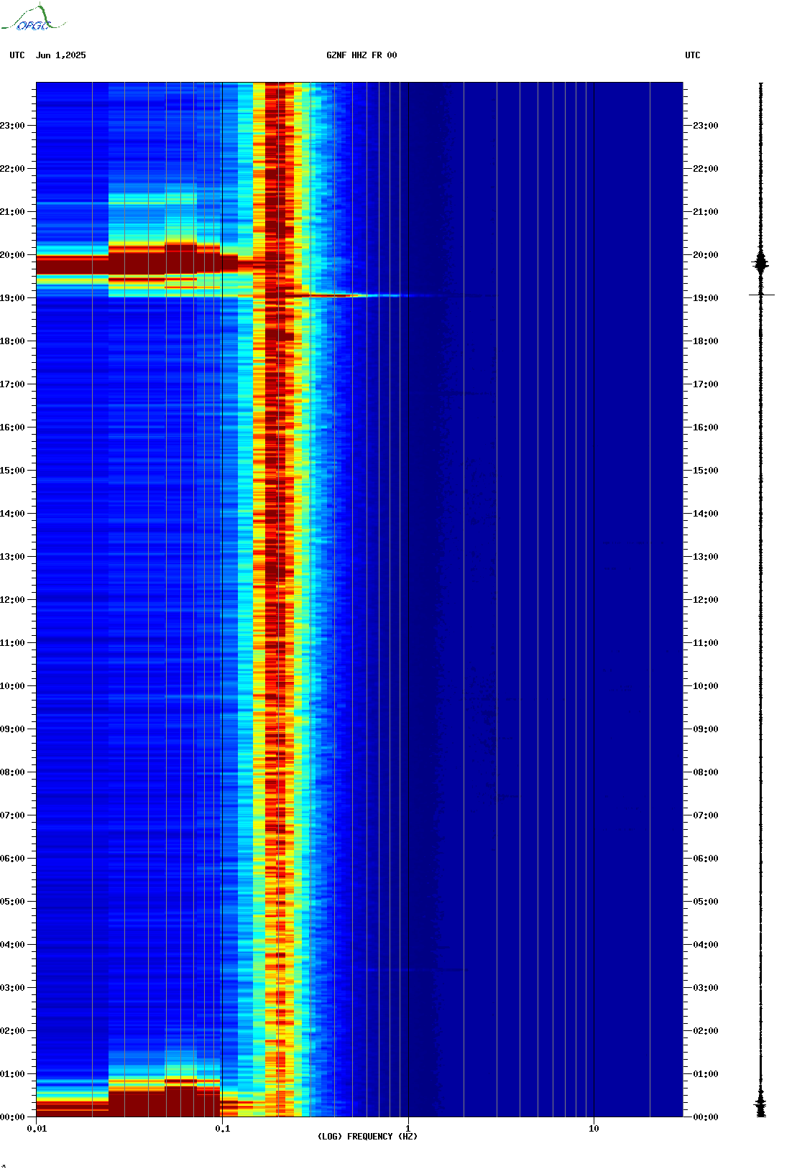This screenshot has height=1174, width=792.
Task: Click the 0.1 frequency axis label
Action: 223,1129
